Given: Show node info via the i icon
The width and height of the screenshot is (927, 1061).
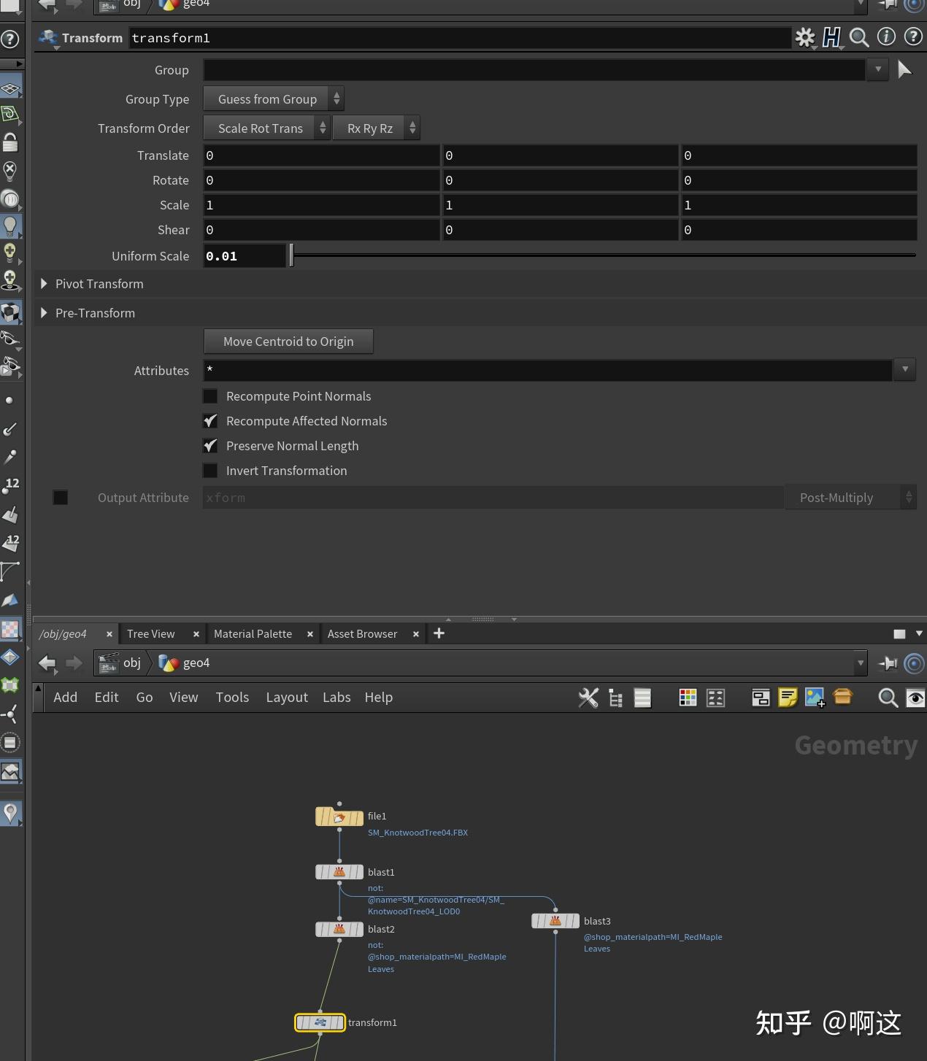Looking at the screenshot, I should pos(886,36).
